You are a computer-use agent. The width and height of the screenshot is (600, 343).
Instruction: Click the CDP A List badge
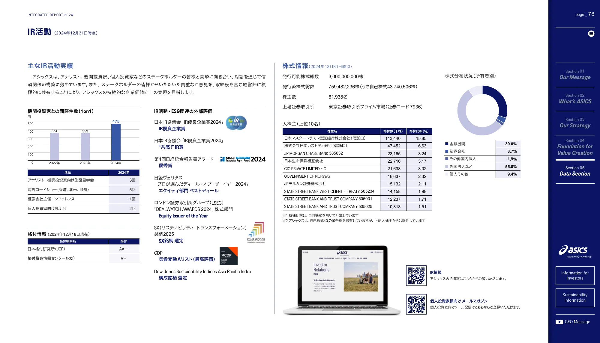pos(228,256)
